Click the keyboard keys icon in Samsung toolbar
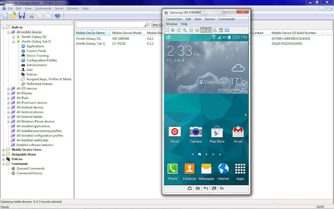This screenshot has height=209, width=334. click(215, 30)
